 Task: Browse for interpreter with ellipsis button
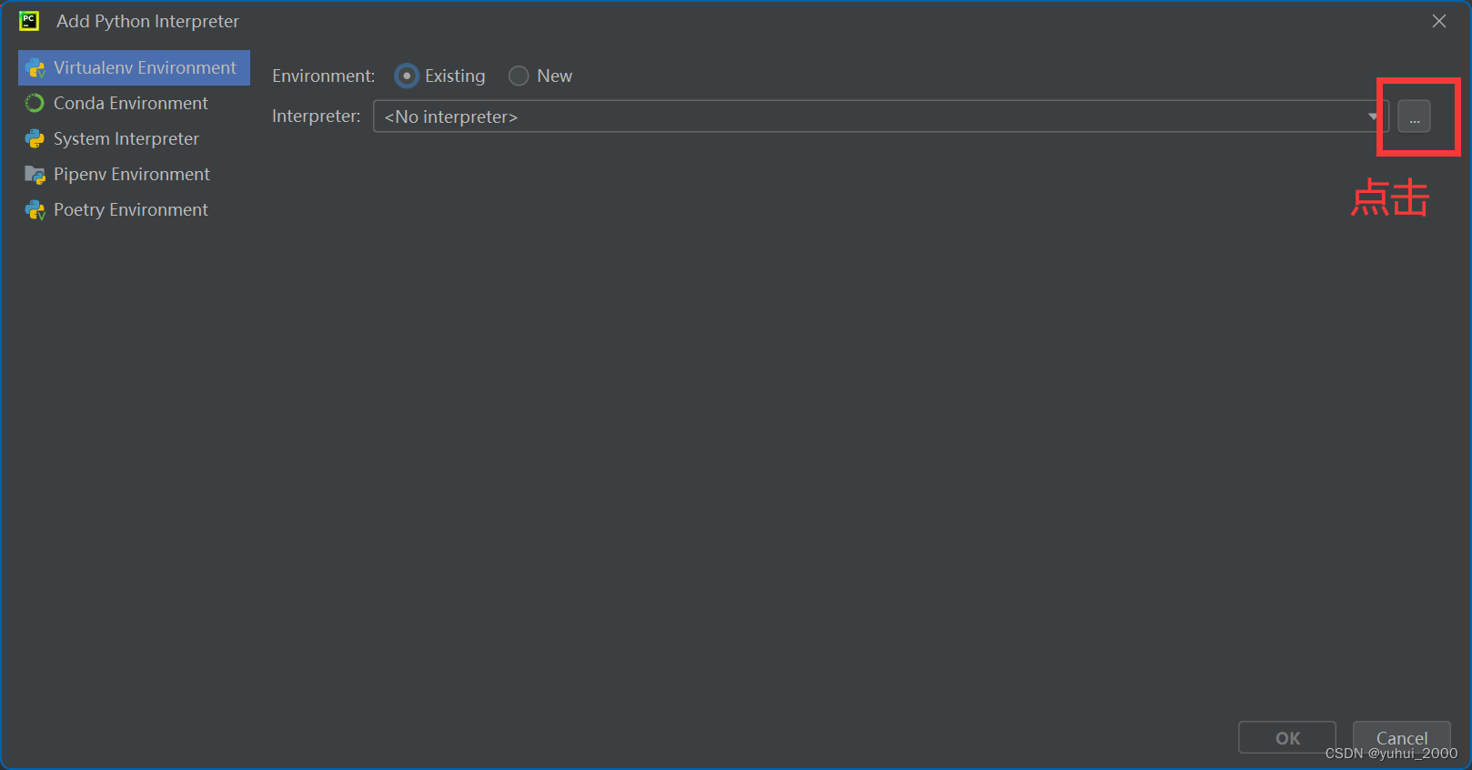point(1414,117)
